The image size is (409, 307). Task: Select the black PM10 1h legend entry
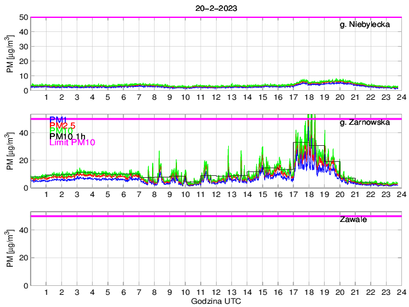tap(67, 137)
